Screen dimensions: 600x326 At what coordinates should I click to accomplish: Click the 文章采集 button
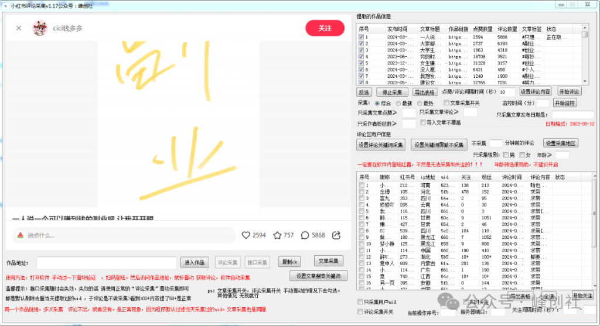click(x=328, y=260)
